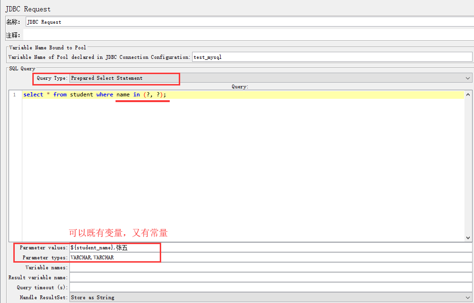
Task: Click the query editor scroll down arrow
Action: [x=468, y=237]
